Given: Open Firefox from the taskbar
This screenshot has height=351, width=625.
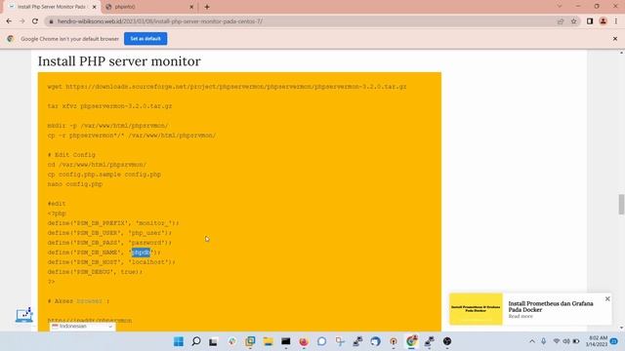Looking at the screenshot, I should (304, 341).
